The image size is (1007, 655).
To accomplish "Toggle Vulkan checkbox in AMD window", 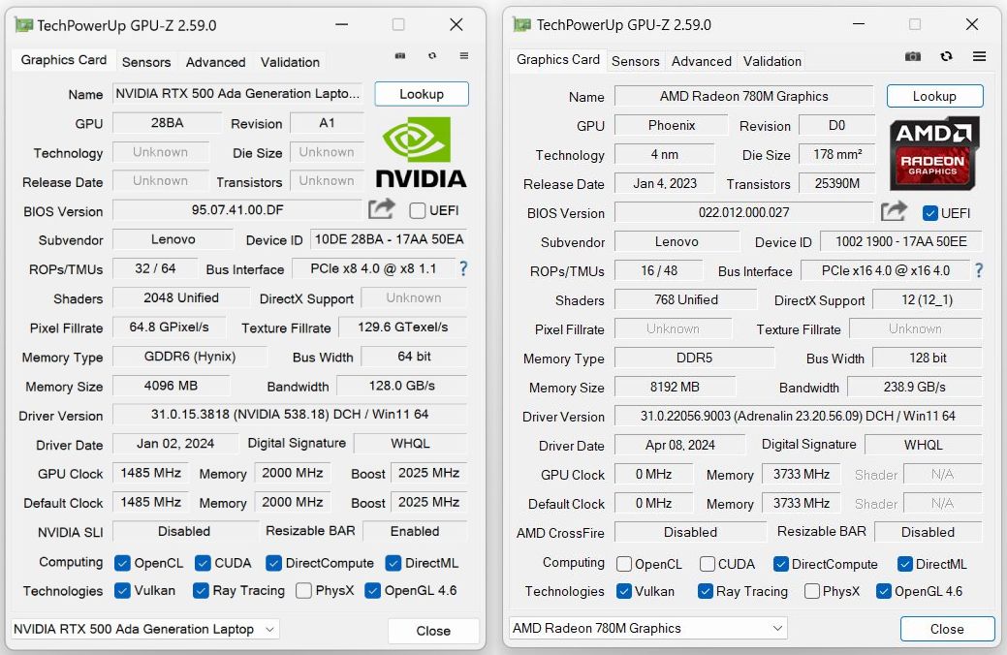I will [623, 591].
